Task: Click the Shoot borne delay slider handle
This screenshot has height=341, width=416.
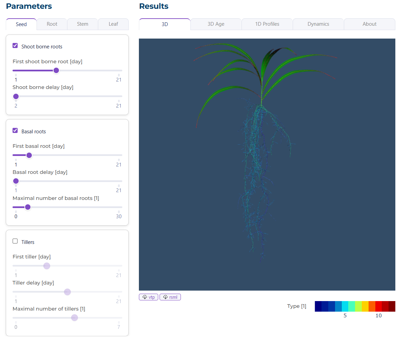Action: [x=16, y=96]
